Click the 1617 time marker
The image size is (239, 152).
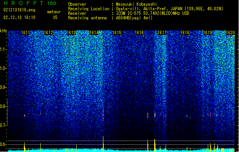click(162, 33)
